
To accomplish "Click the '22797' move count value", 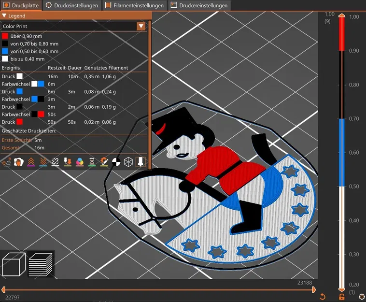I will tap(13, 297).
